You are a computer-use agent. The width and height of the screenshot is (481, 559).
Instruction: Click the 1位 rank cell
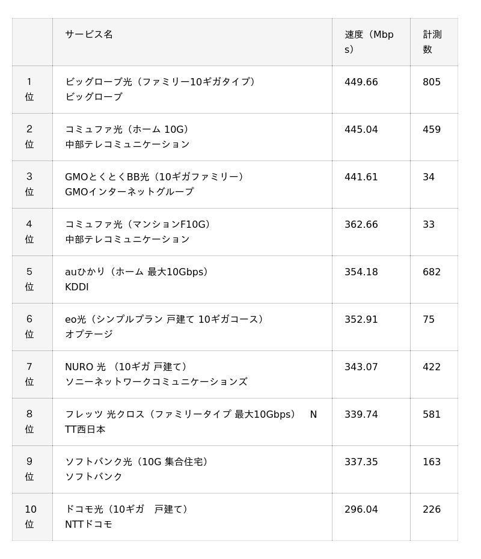32,90
